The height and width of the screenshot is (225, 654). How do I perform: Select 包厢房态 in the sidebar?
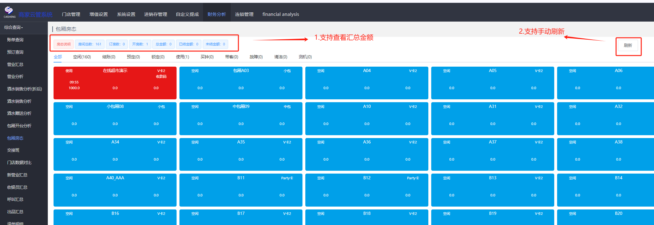coord(15,138)
